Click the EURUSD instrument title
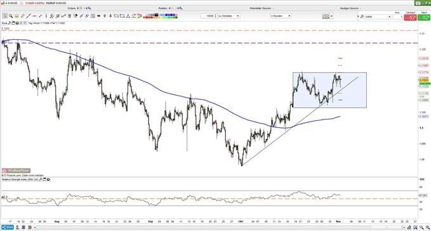 (13, 3)
